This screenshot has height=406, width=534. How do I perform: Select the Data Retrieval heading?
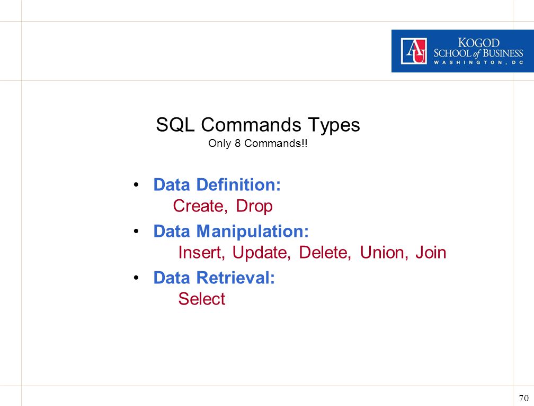pyautogui.click(x=214, y=278)
